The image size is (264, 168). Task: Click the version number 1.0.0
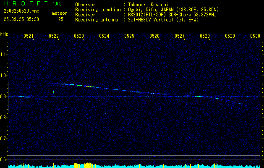click(x=57, y=4)
